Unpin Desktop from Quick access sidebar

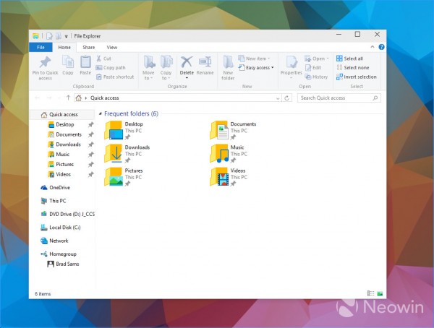point(91,124)
